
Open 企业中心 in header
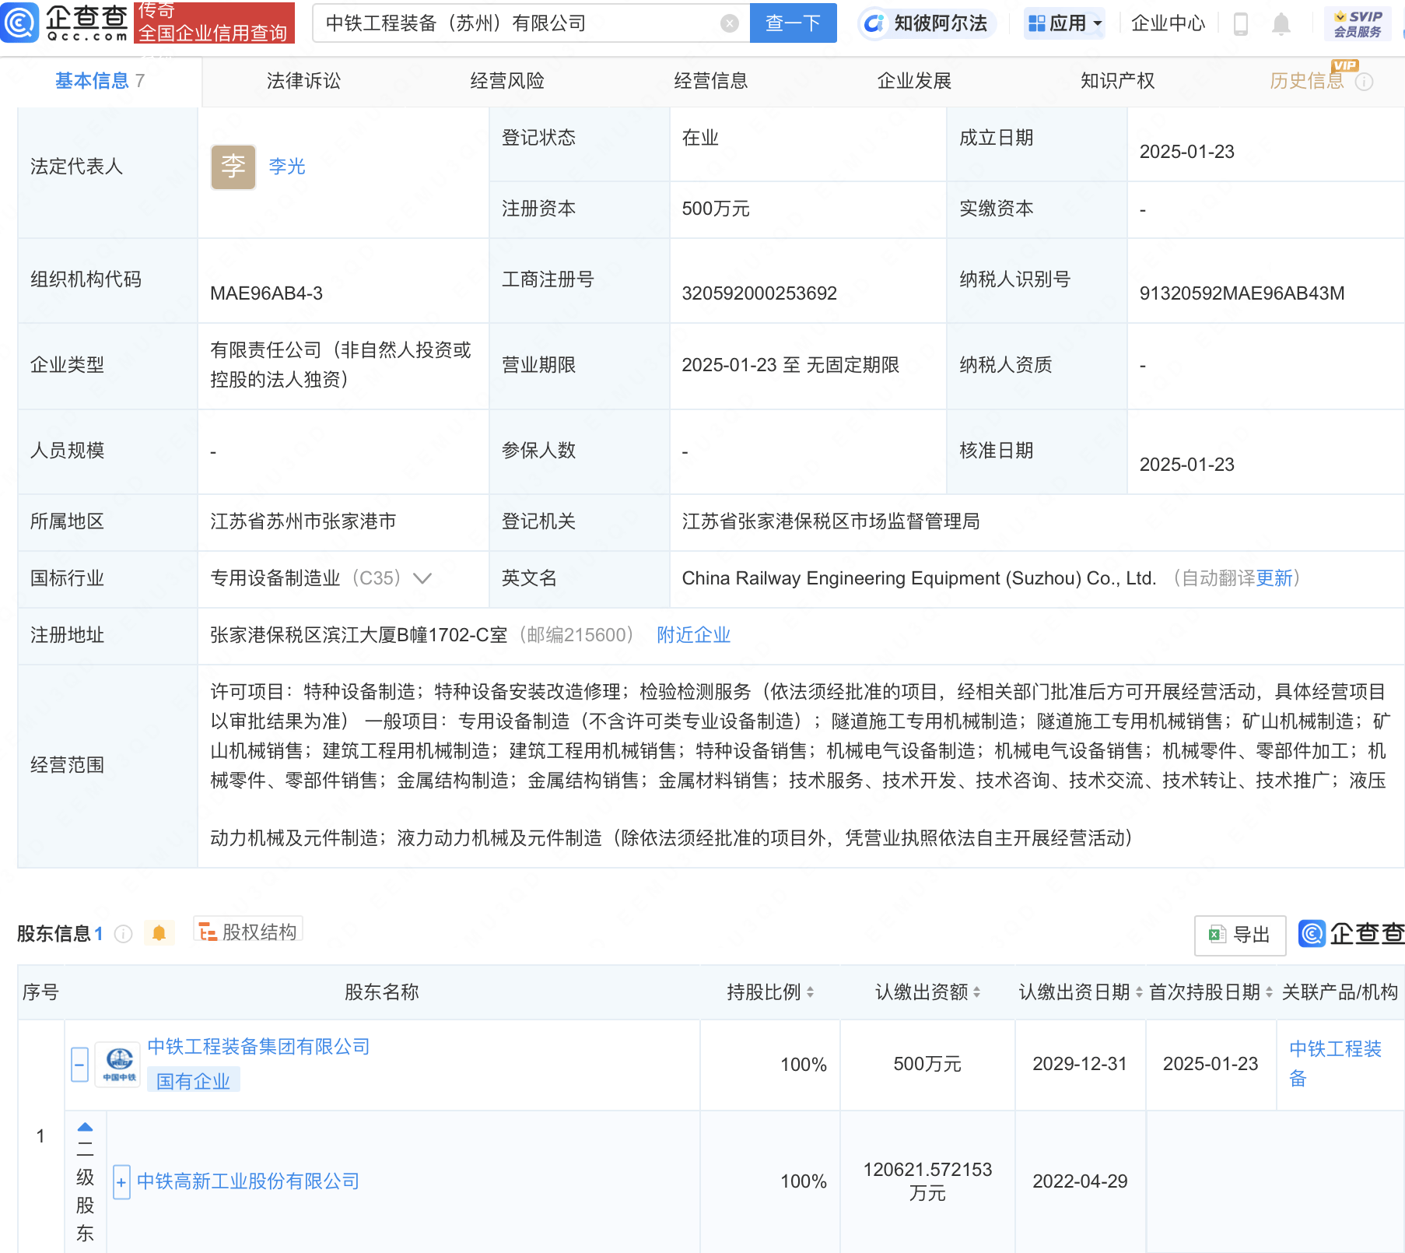tap(1168, 23)
